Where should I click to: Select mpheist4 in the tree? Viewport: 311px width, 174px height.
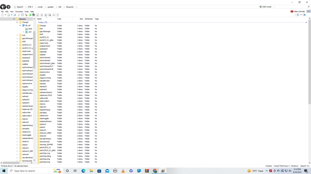pyautogui.click(x=26, y=103)
